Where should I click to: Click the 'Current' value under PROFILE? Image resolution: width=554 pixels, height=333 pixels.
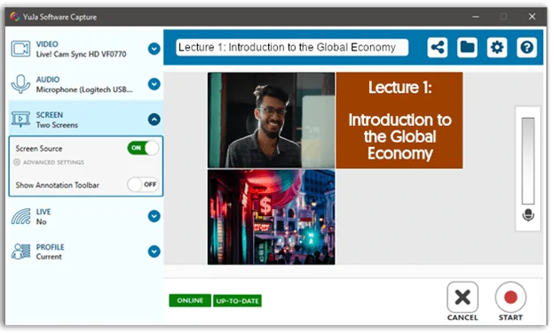[49, 258]
